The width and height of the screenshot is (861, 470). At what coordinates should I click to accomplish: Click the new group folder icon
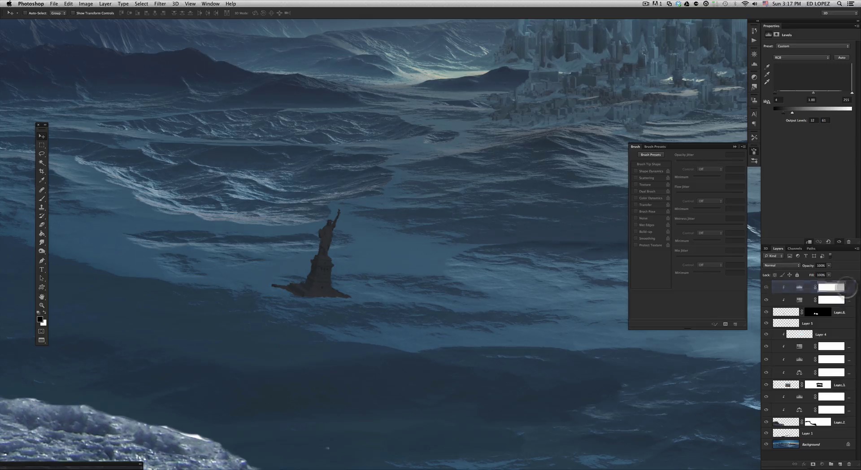click(x=831, y=464)
